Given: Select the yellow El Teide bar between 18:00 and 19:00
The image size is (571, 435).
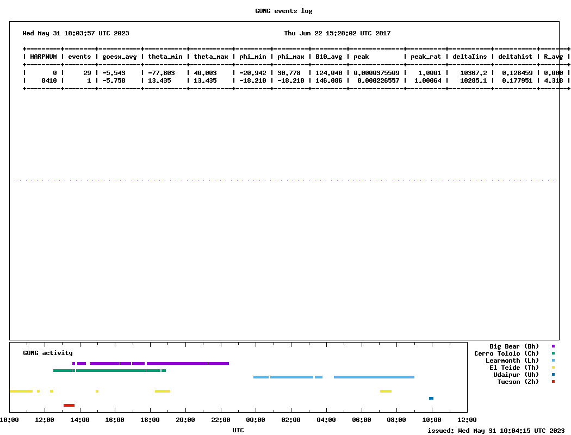Looking at the screenshot, I should point(163,391).
